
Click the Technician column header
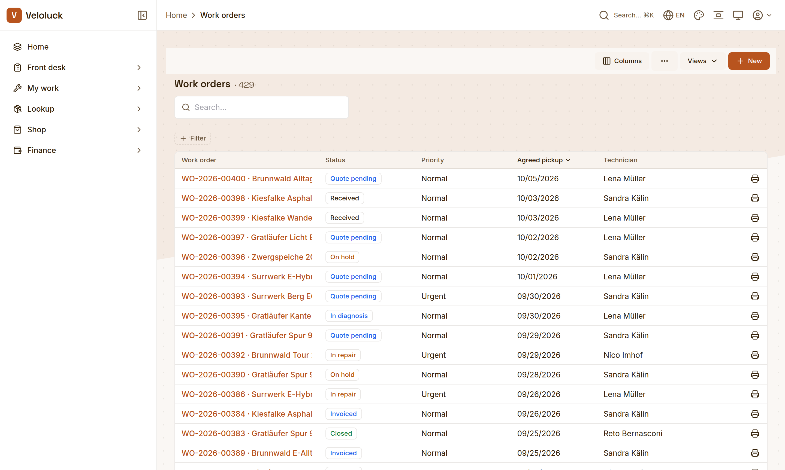coord(620,160)
